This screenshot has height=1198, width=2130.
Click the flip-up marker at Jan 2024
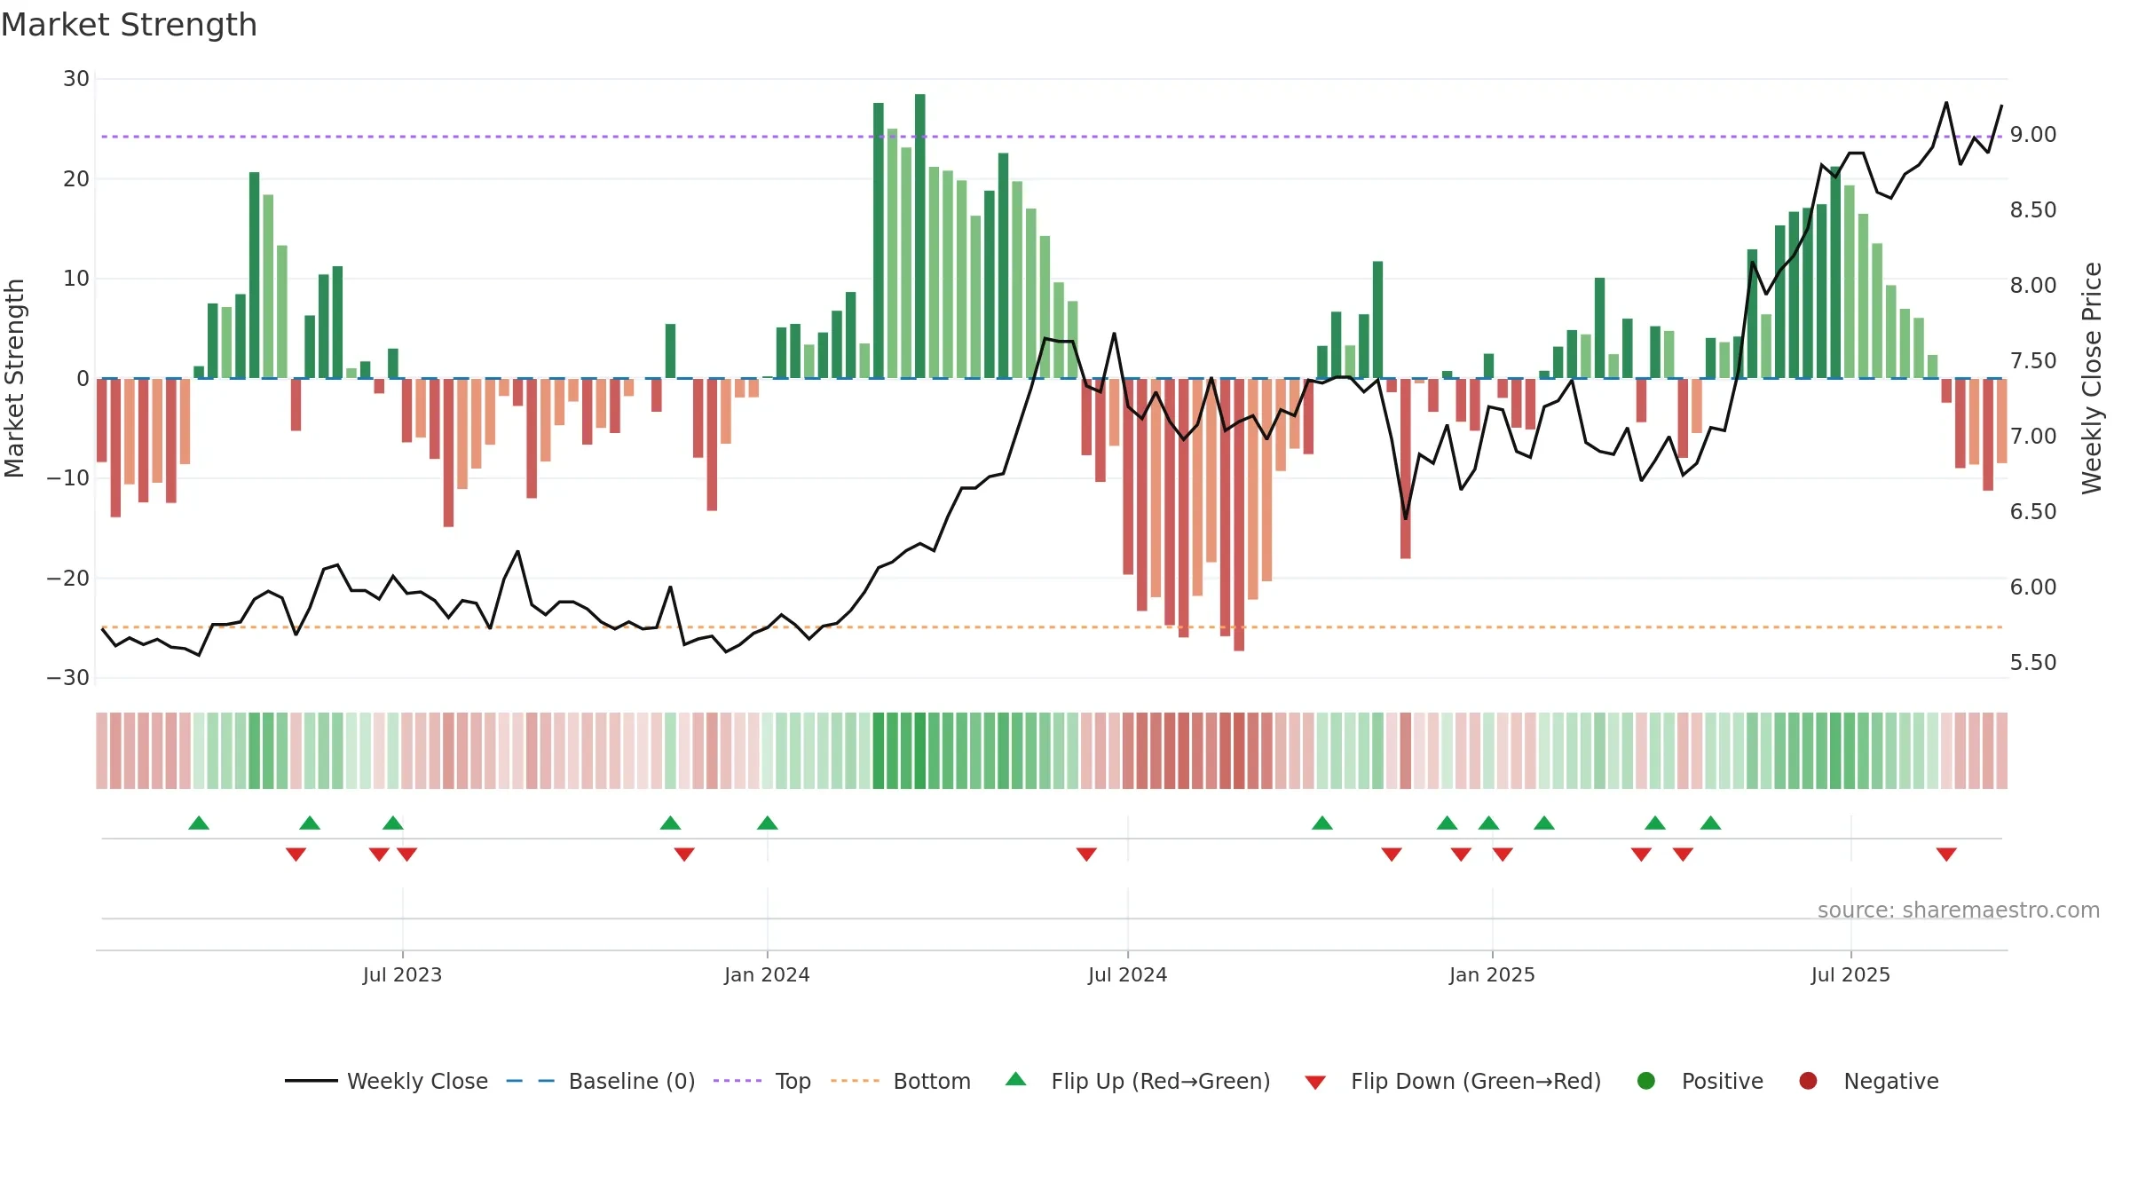tap(768, 823)
